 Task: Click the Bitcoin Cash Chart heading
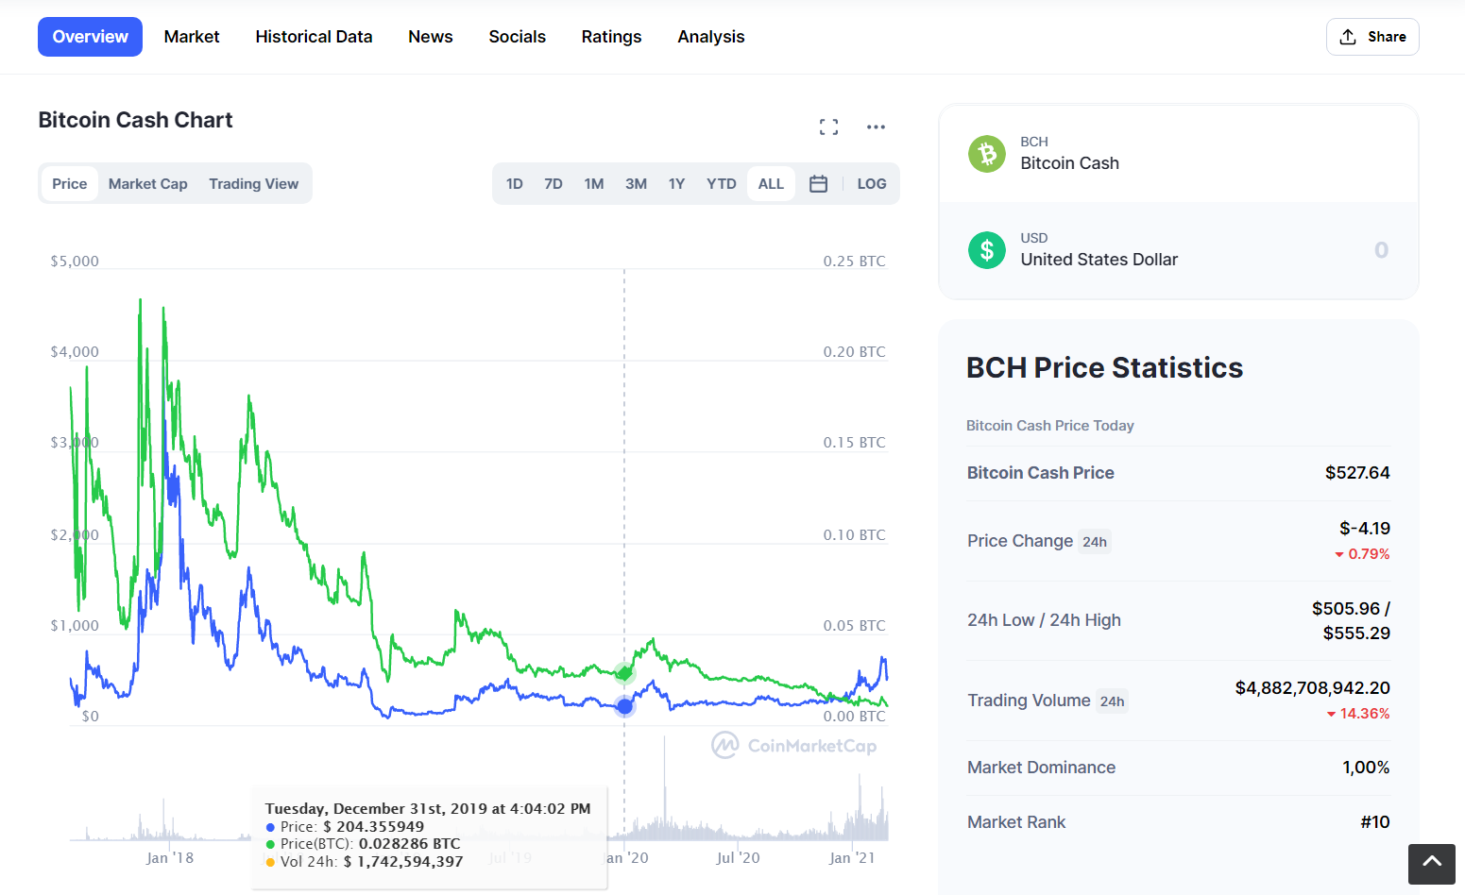[x=135, y=120]
